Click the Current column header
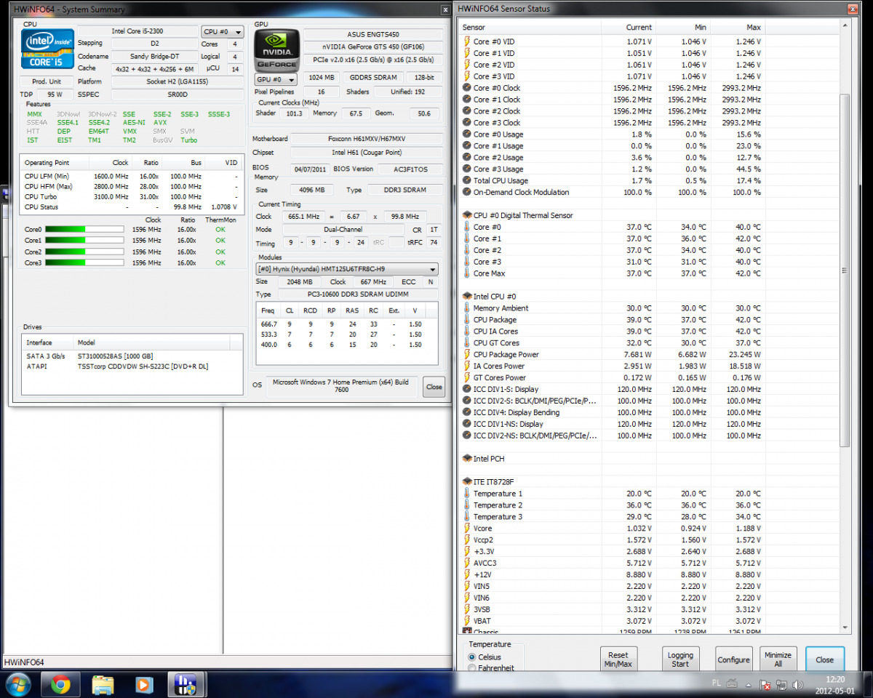This screenshot has height=698, width=873. click(629, 27)
